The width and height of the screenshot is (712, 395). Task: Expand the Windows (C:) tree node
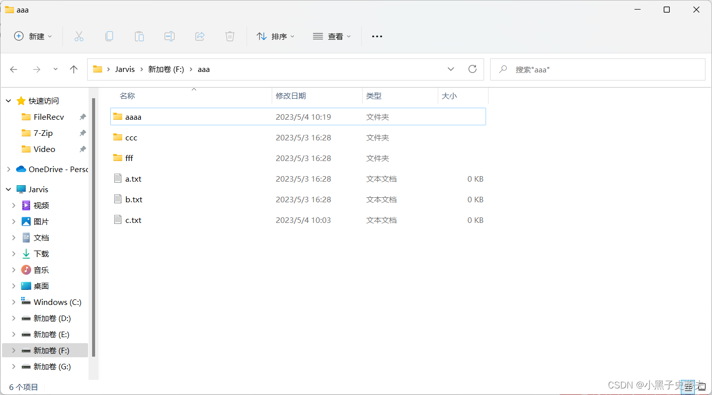click(x=14, y=302)
